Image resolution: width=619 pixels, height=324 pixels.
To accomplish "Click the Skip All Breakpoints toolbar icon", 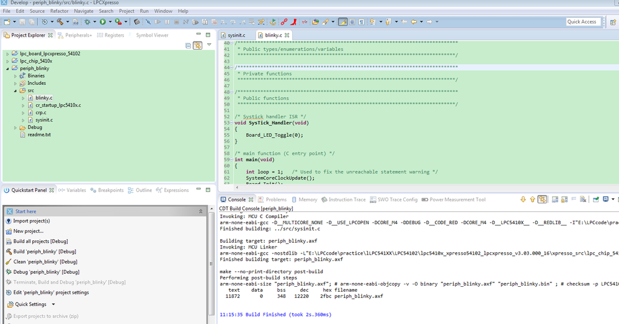I will (x=148, y=22).
